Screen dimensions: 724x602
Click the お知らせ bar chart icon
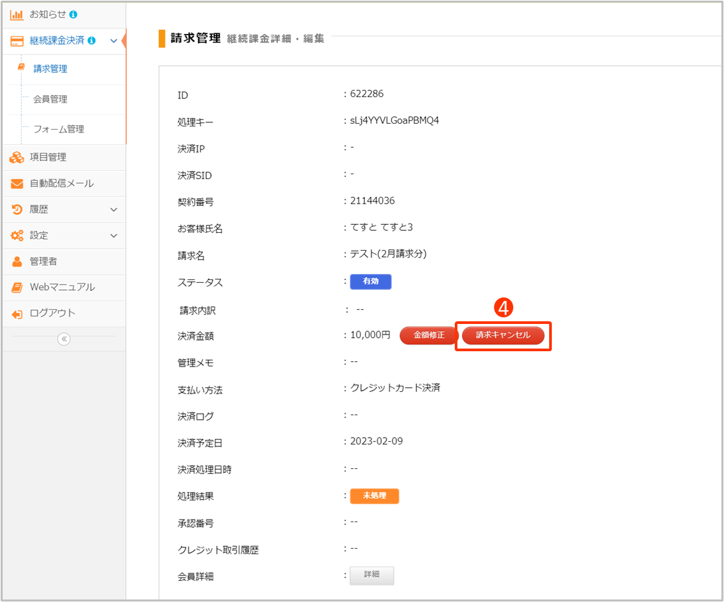point(17,14)
